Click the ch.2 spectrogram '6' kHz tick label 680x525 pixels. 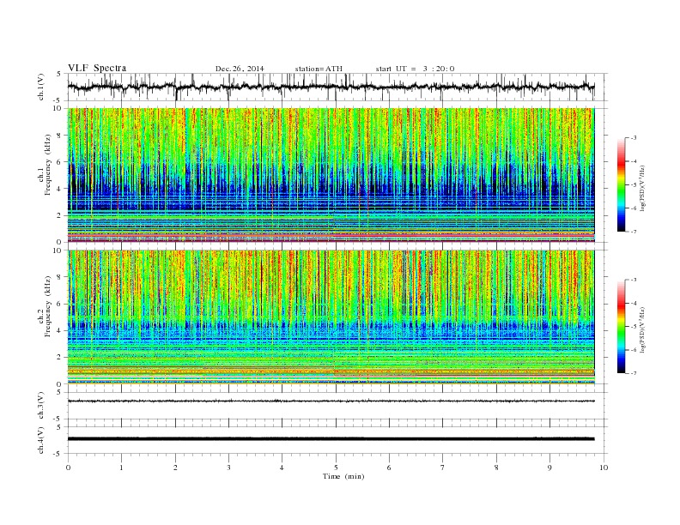[x=60, y=304]
